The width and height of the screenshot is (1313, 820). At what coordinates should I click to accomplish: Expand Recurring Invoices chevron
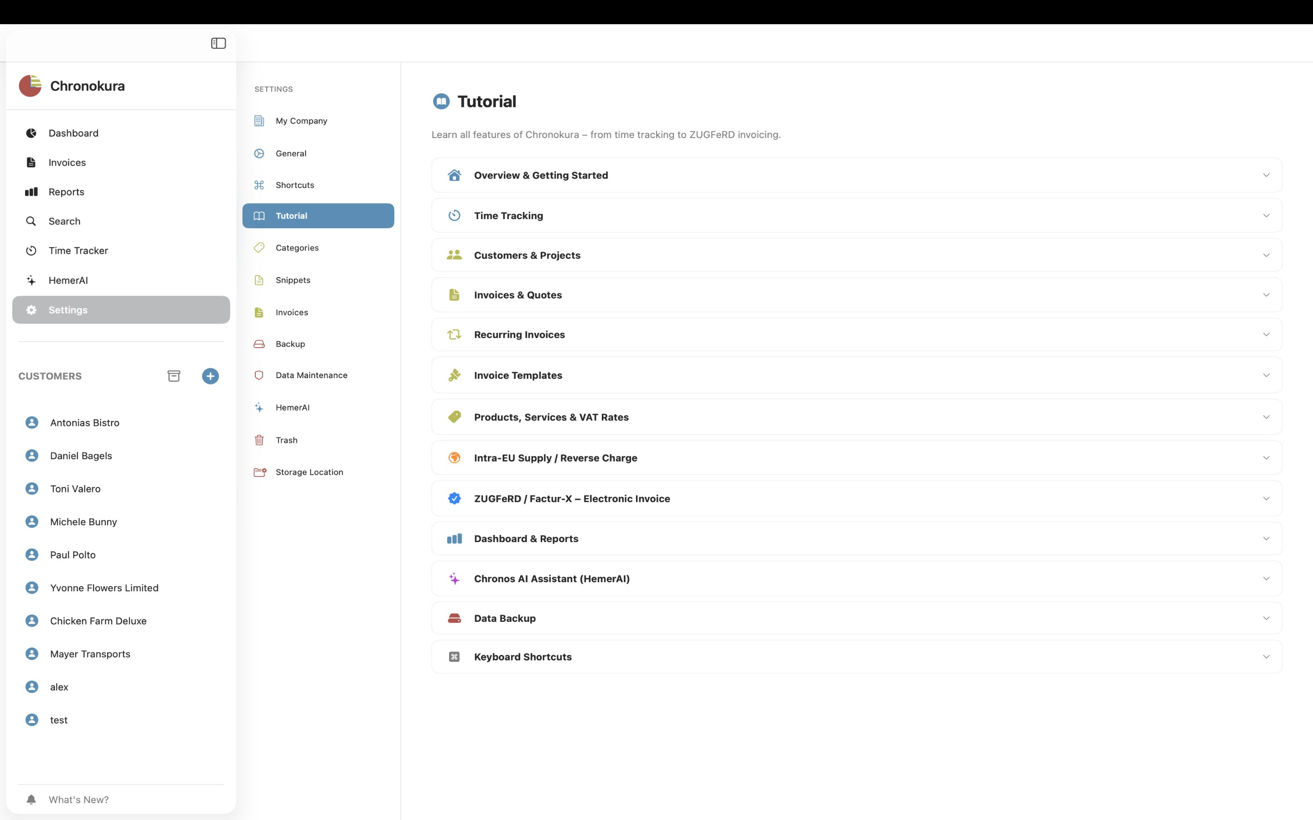tap(1266, 335)
